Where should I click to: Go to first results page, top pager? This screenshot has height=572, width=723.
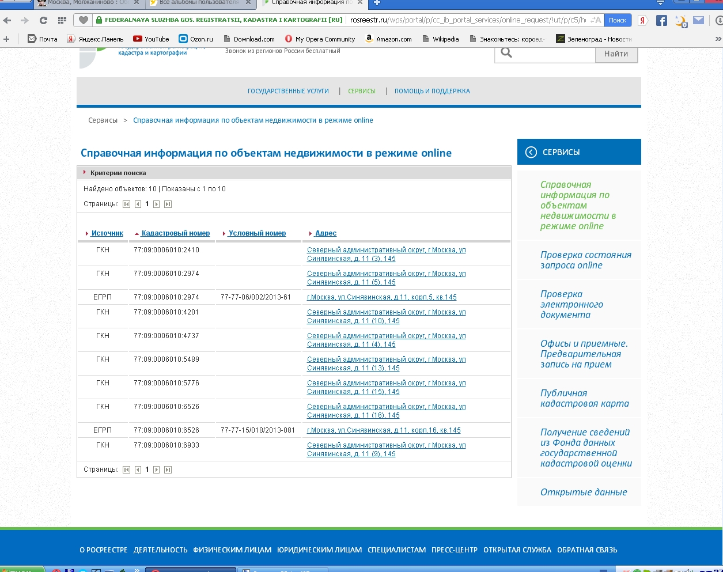click(126, 204)
